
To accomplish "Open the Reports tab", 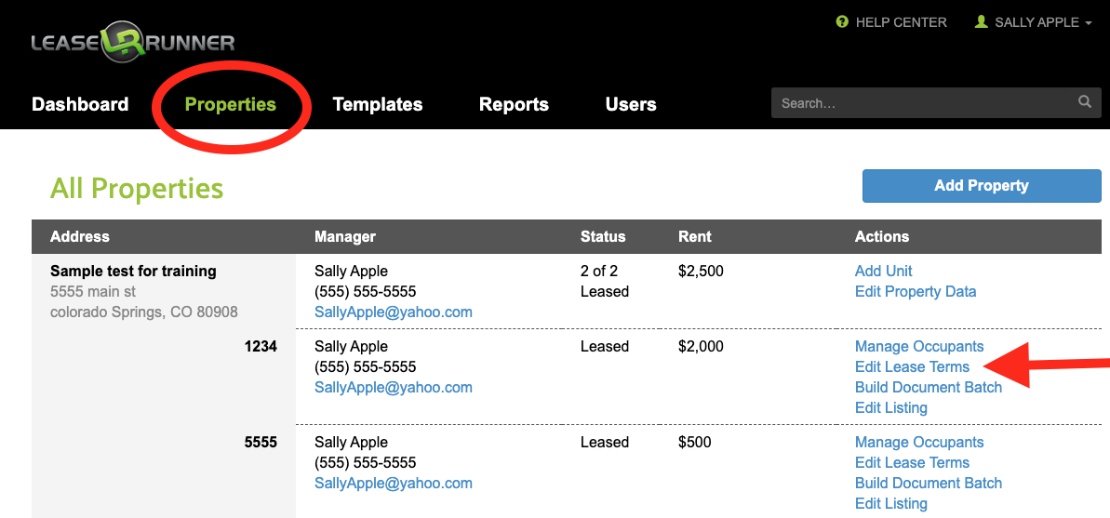I will click(514, 104).
